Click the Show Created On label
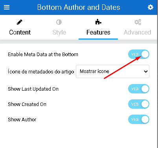The width and height of the screenshot is (158, 148). coord(27,104)
